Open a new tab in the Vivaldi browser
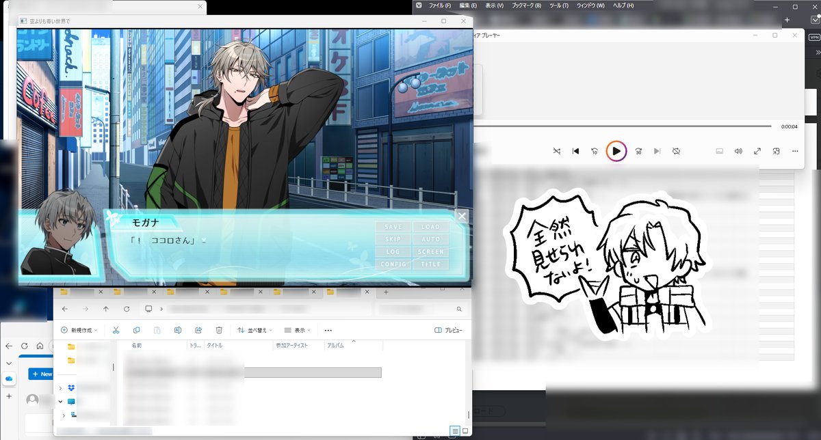This screenshot has height=440, width=821. coord(787,20)
